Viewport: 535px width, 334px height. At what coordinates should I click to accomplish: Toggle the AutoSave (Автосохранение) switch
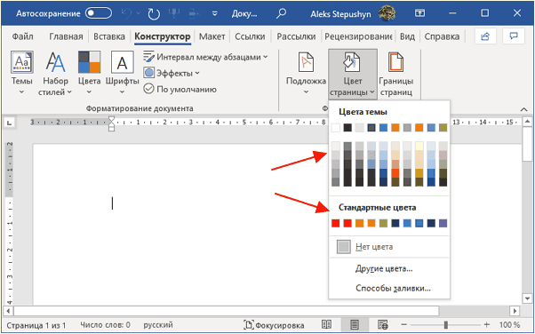[99, 13]
